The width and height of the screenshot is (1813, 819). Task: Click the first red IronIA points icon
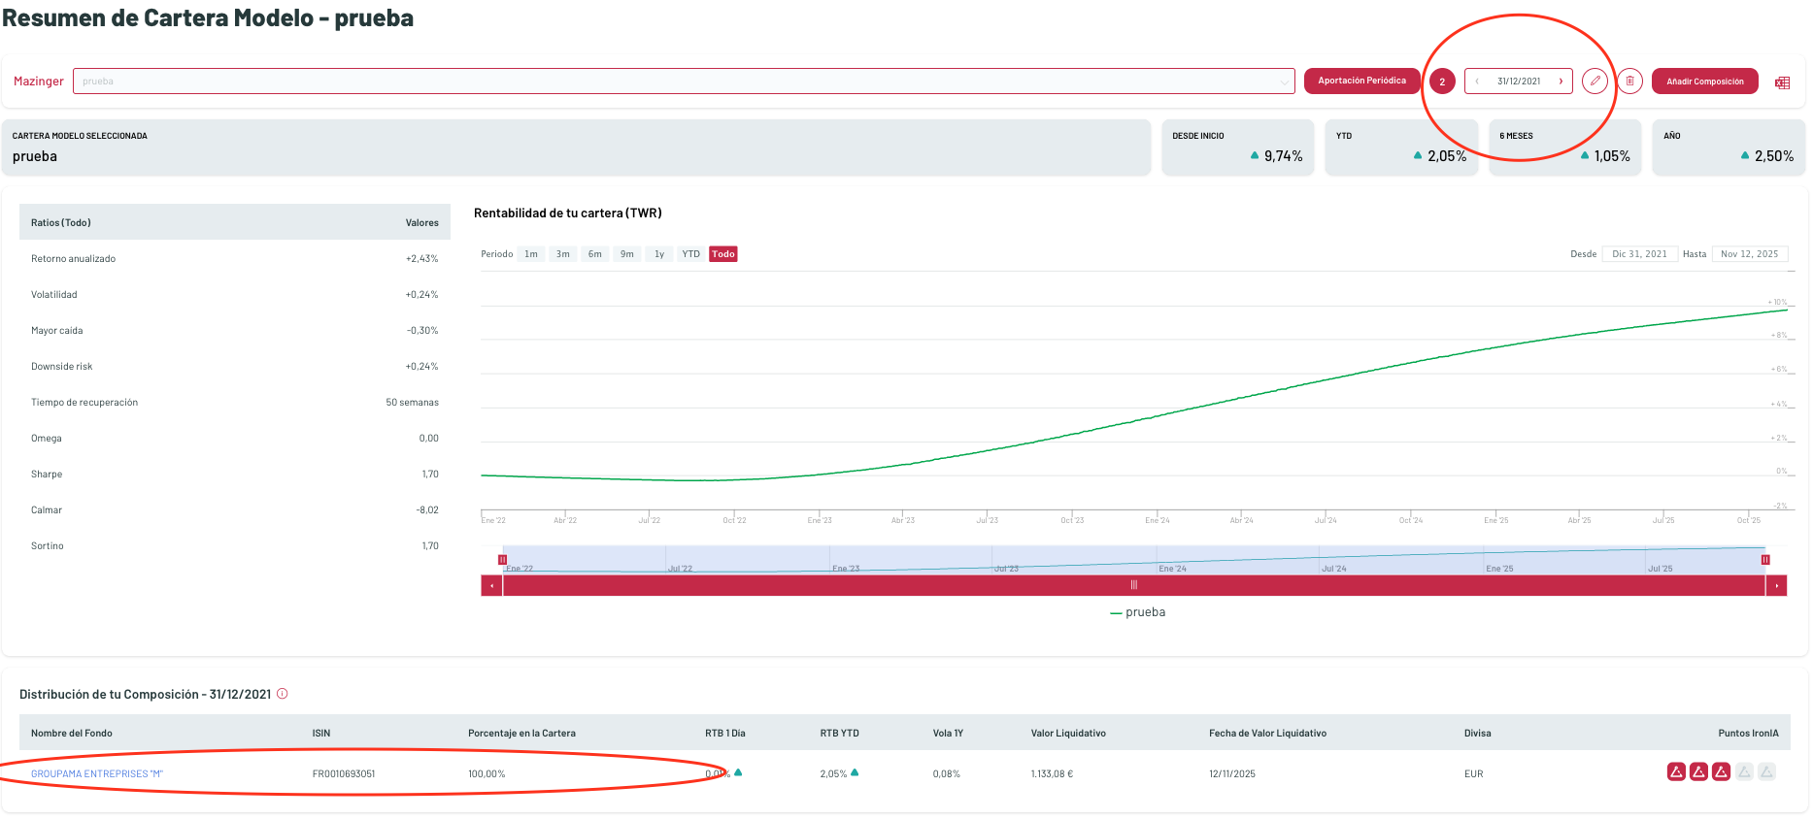[1675, 772]
